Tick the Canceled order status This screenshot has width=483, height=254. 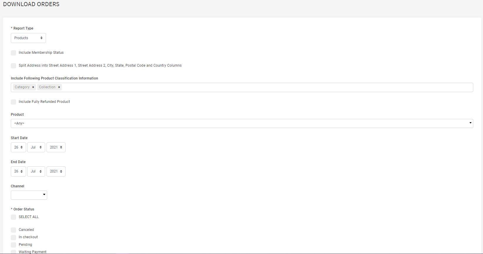click(13, 230)
